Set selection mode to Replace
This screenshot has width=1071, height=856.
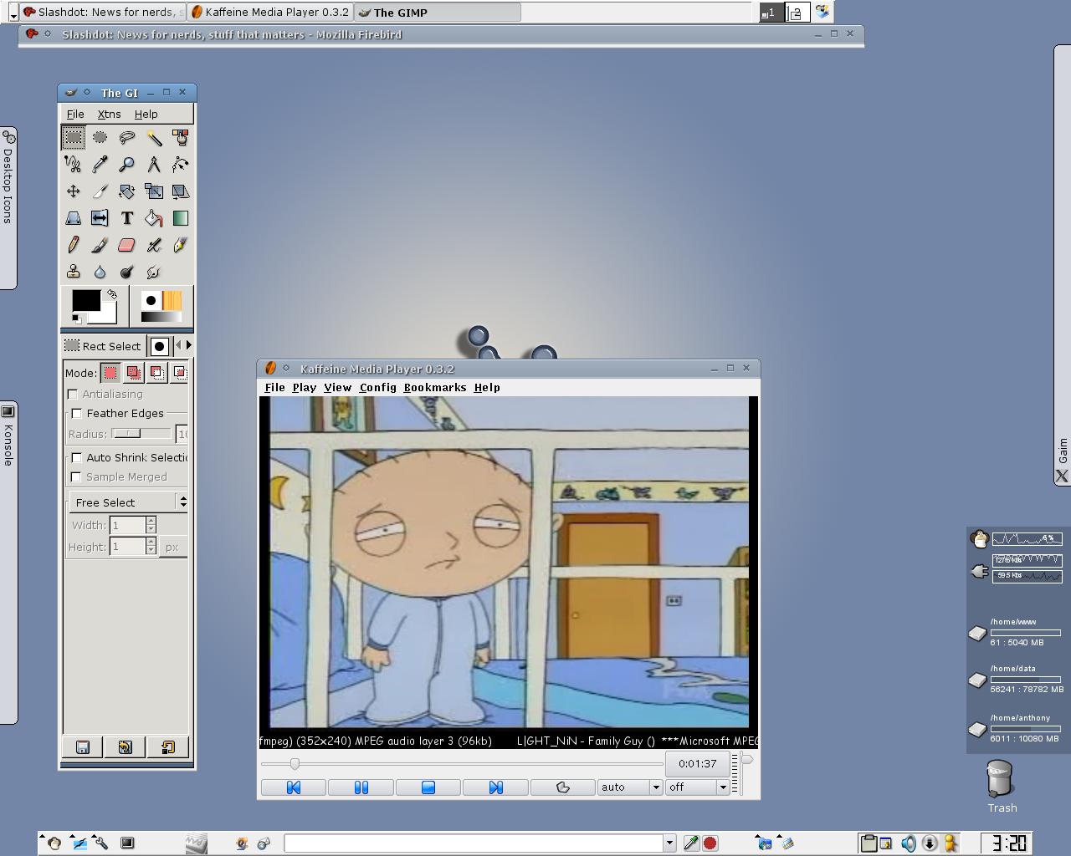coord(110,372)
